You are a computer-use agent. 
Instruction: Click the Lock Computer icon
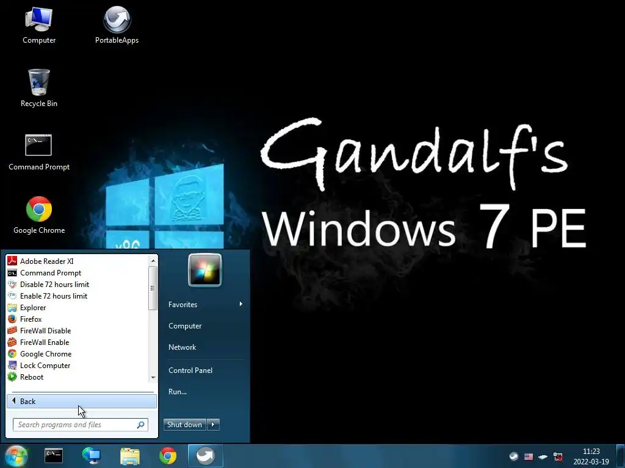(12, 366)
